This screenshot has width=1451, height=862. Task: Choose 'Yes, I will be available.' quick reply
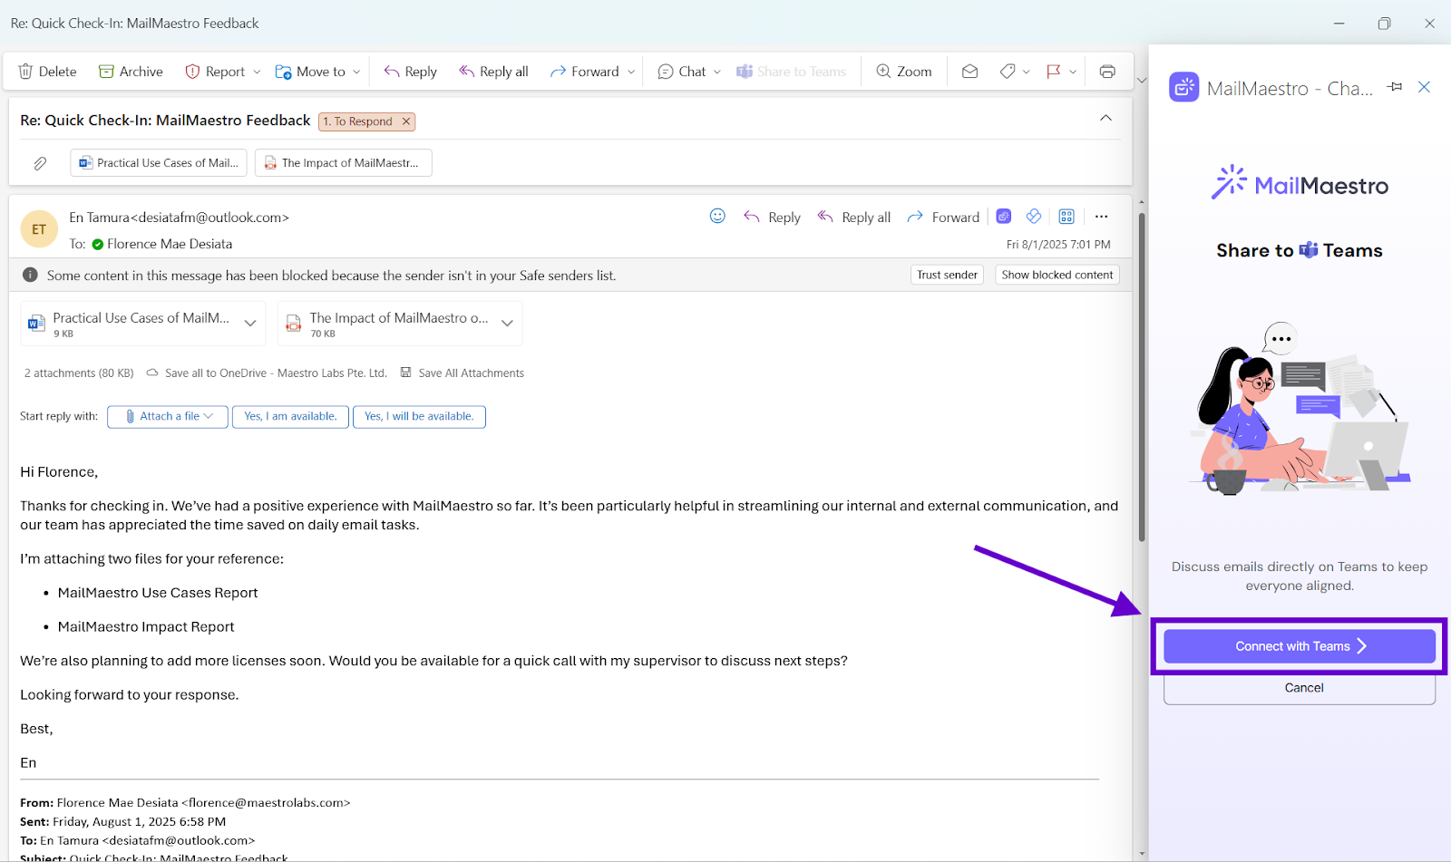coord(419,417)
